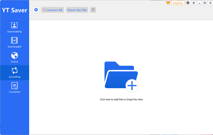Viewport: 213px width, 135px height.
Task: Click the large blue folder add icon
Action: 119,75
